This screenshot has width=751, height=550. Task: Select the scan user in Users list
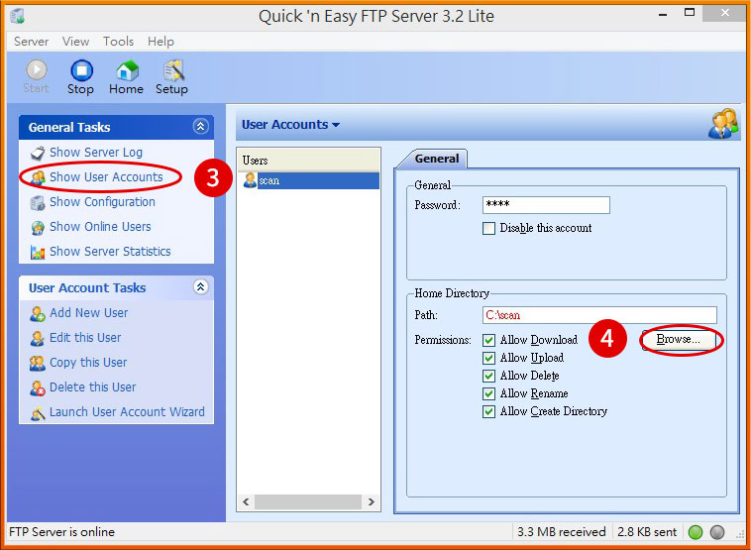(x=268, y=181)
